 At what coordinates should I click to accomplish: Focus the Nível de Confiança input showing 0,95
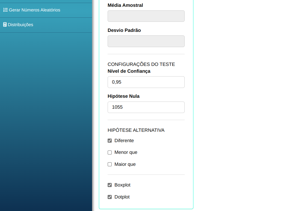(146, 82)
